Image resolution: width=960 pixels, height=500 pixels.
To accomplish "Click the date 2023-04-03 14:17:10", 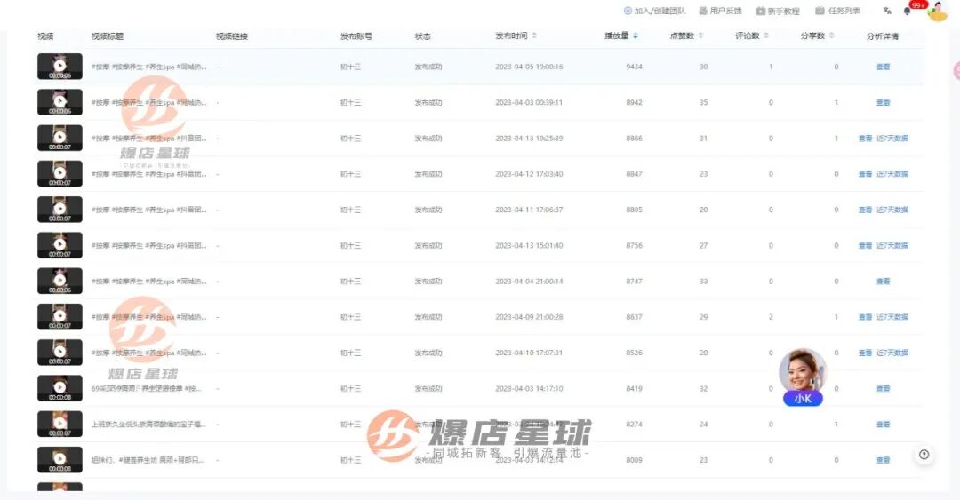I will [x=529, y=388].
